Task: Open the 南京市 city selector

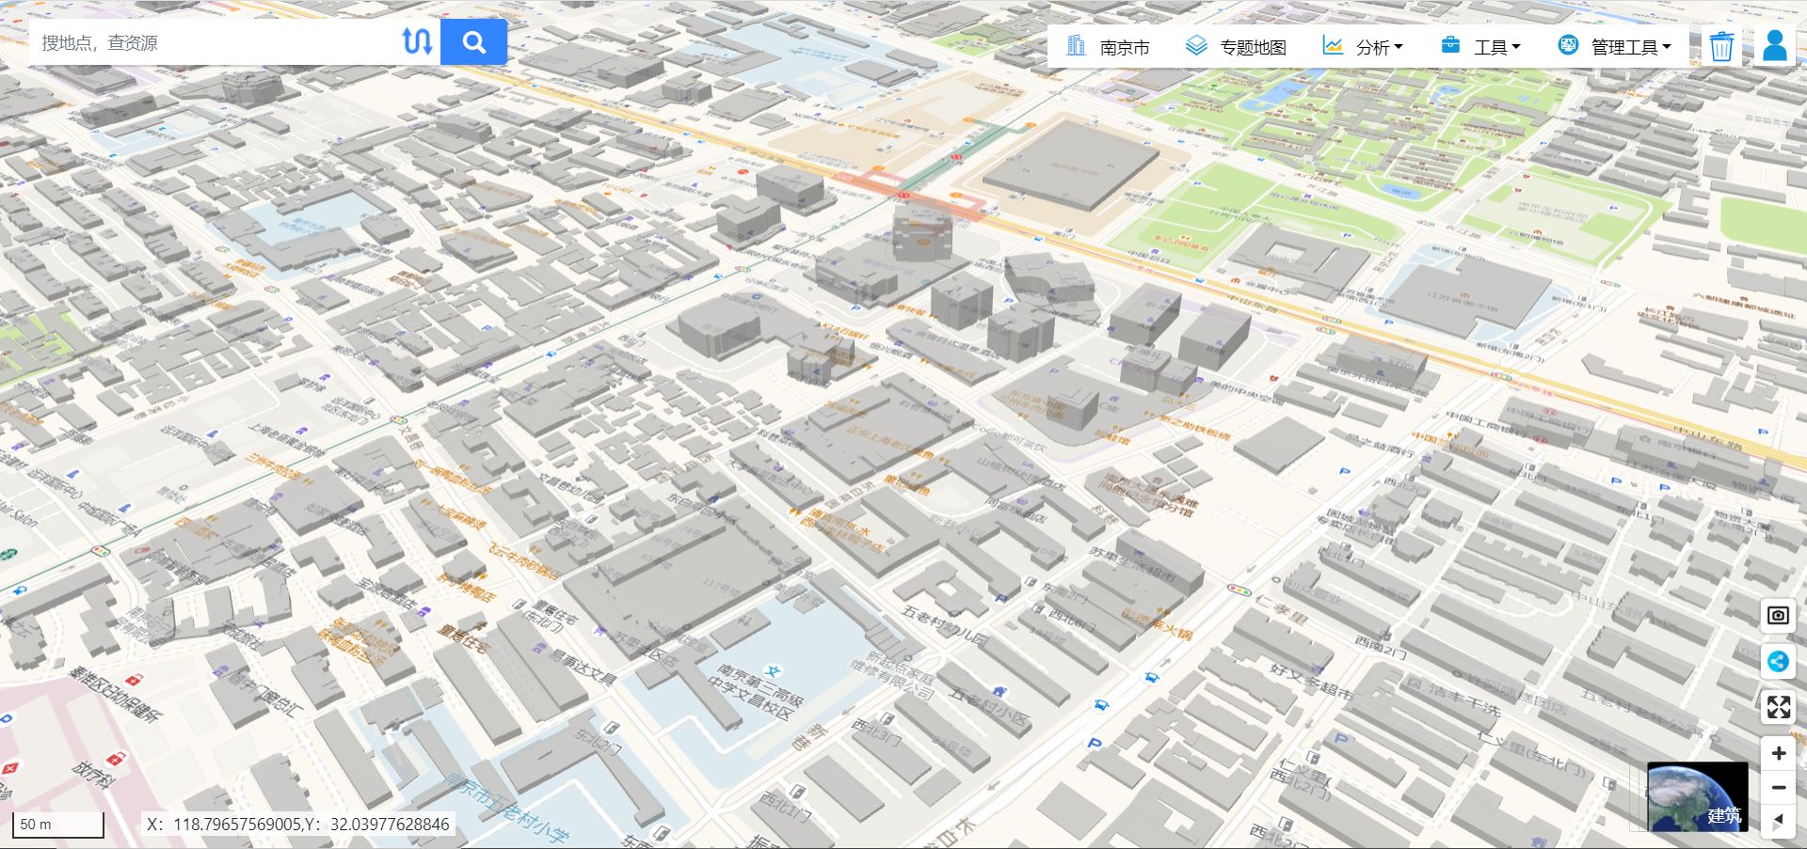Action: pyautogui.click(x=1127, y=45)
